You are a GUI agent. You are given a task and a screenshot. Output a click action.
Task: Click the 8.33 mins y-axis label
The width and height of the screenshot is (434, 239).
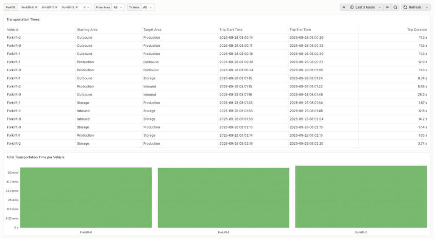[x=12, y=218]
